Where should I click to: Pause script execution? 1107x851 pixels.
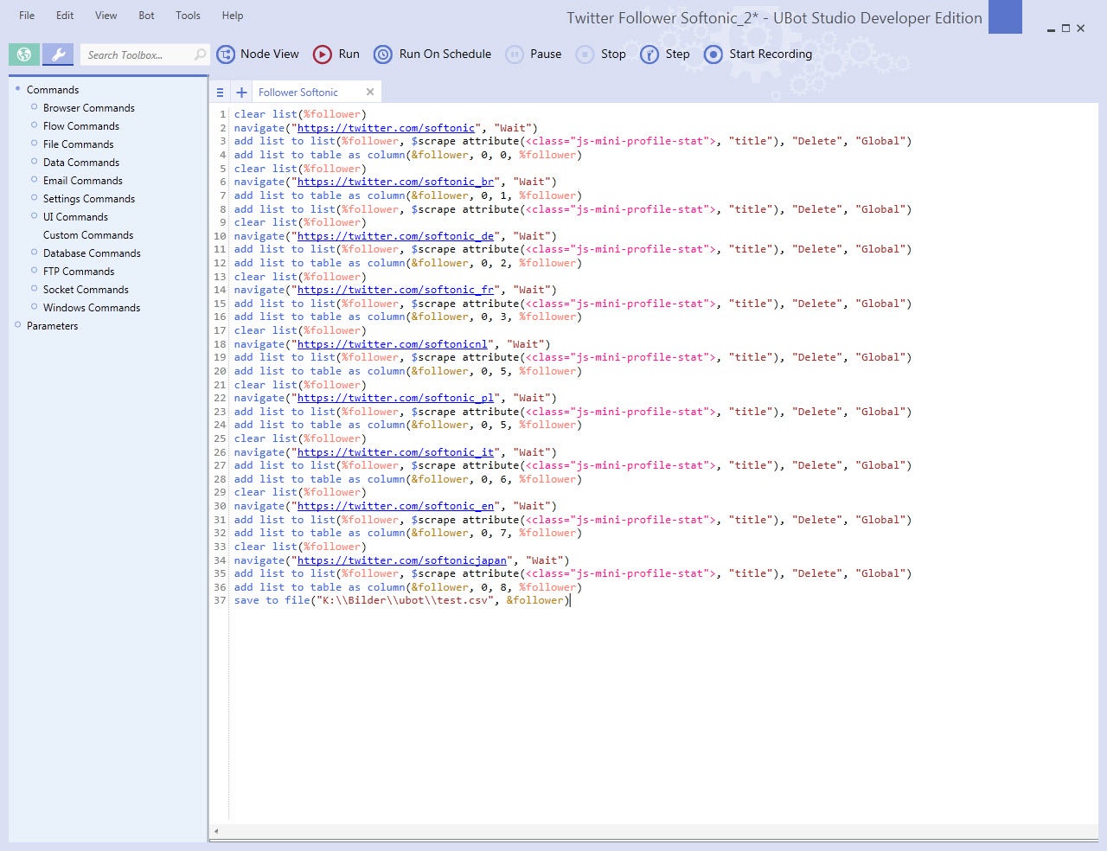pyautogui.click(x=534, y=54)
